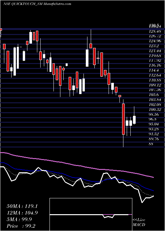Click the 116.16 price axis label
165x231 pixels.
pyautogui.click(x=155, y=65)
